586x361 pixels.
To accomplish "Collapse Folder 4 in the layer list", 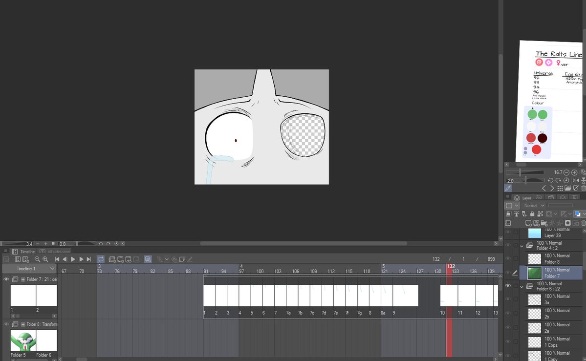I will tap(521, 246).
